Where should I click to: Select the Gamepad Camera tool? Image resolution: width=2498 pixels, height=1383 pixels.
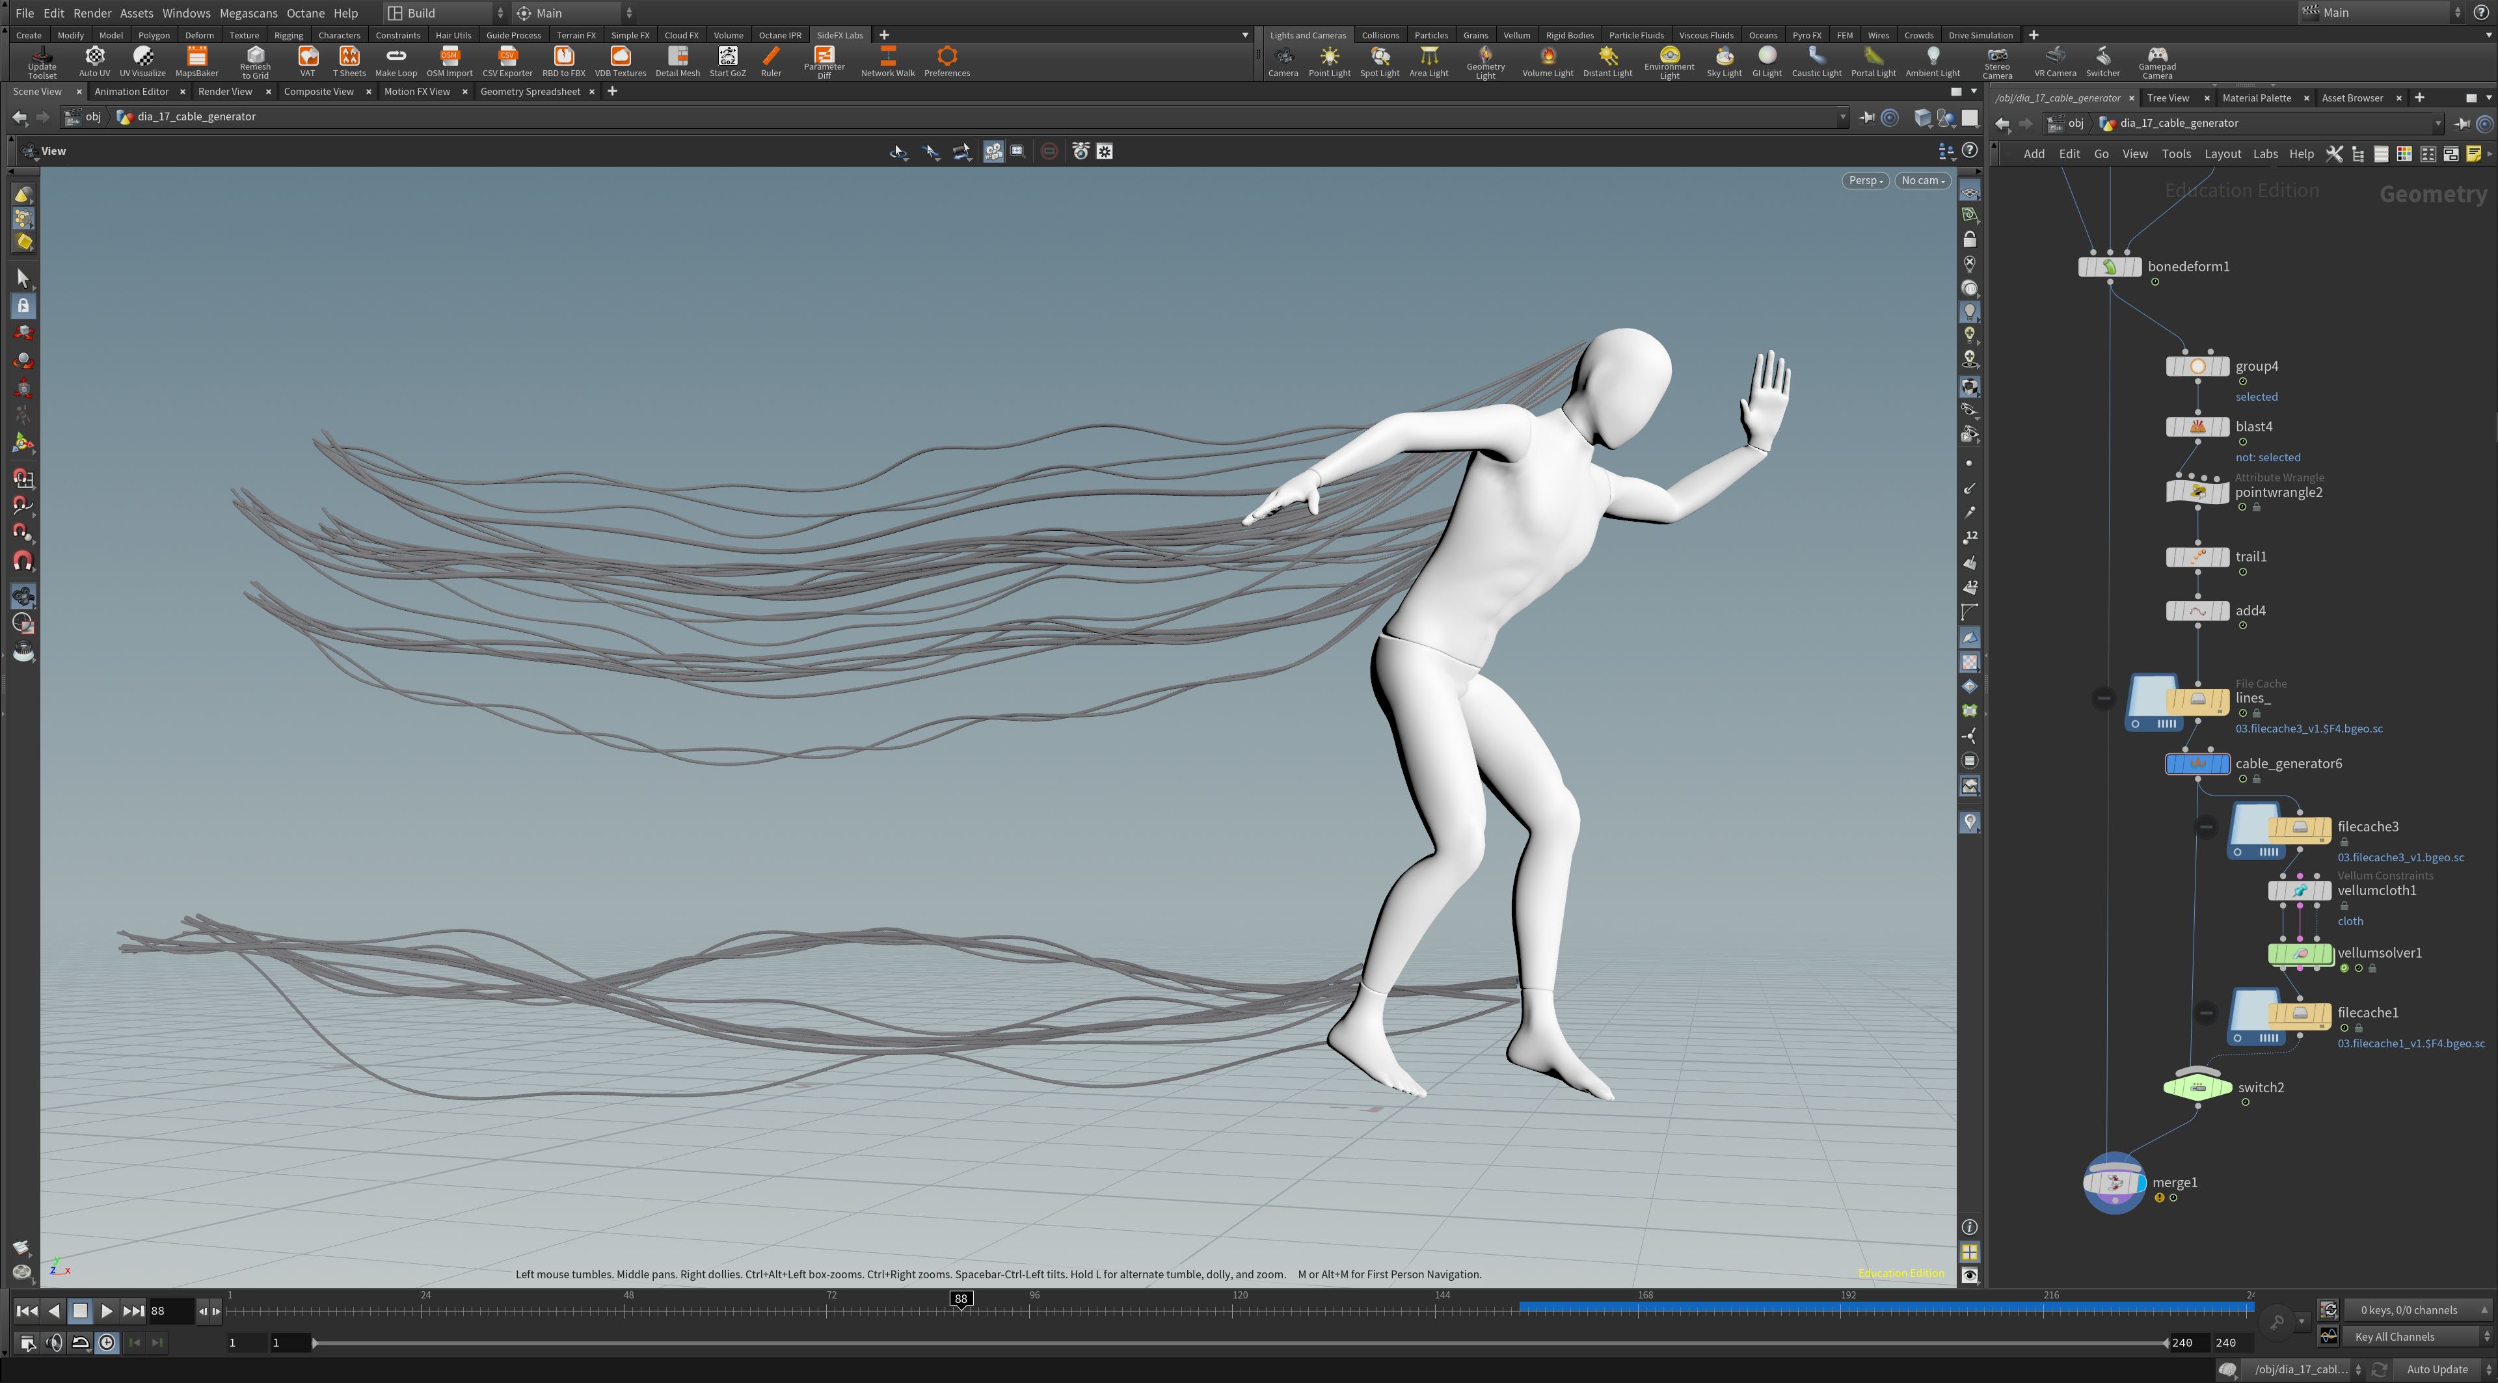(2156, 62)
